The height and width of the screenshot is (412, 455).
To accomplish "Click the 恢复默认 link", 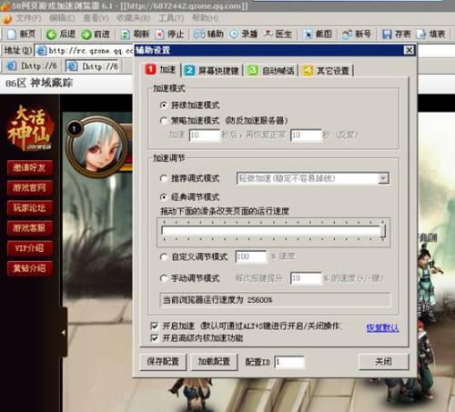I will pos(382,327).
